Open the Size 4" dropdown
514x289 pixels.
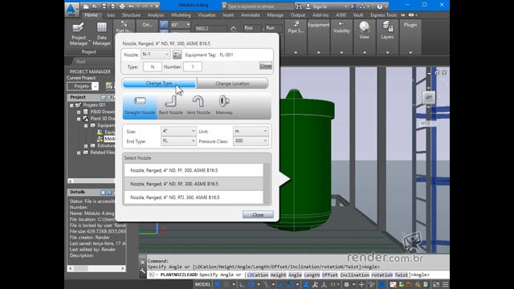pyautogui.click(x=178, y=131)
